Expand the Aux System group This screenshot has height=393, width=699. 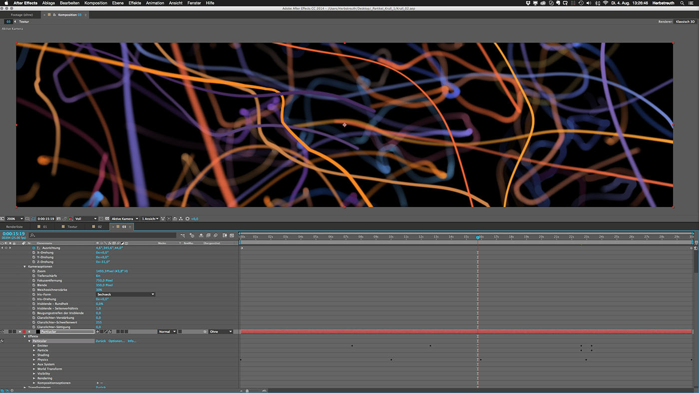34,364
